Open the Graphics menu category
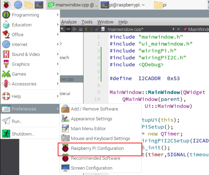209x175 pixels. click(x=30, y=64)
